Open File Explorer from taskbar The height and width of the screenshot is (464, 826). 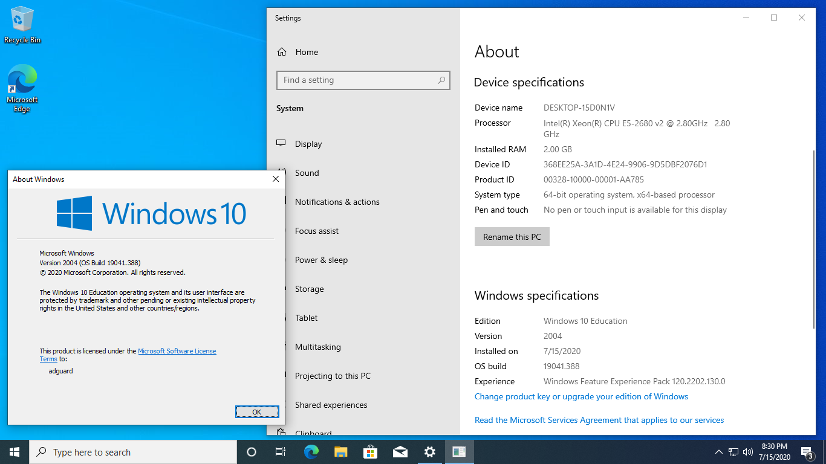(340, 452)
